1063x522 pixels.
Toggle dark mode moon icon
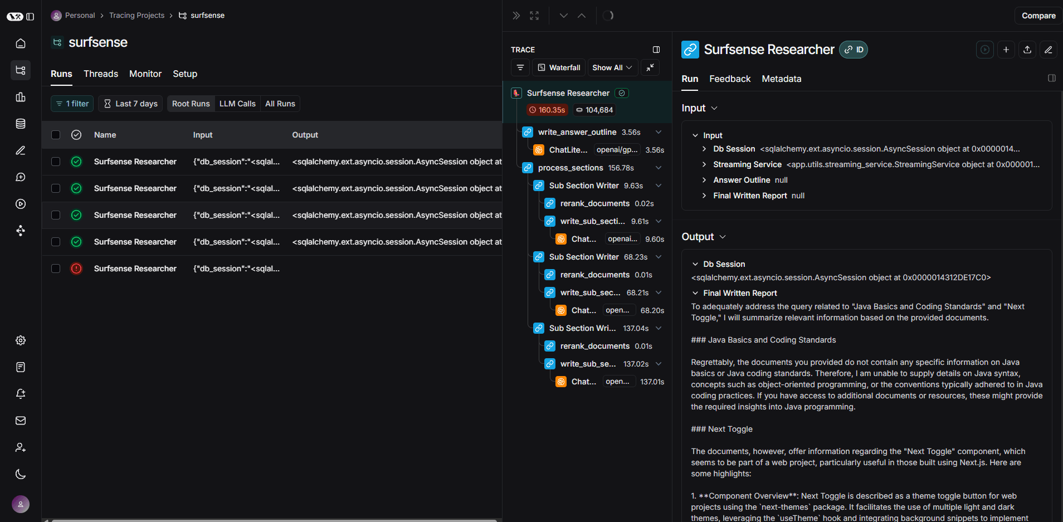pyautogui.click(x=21, y=474)
